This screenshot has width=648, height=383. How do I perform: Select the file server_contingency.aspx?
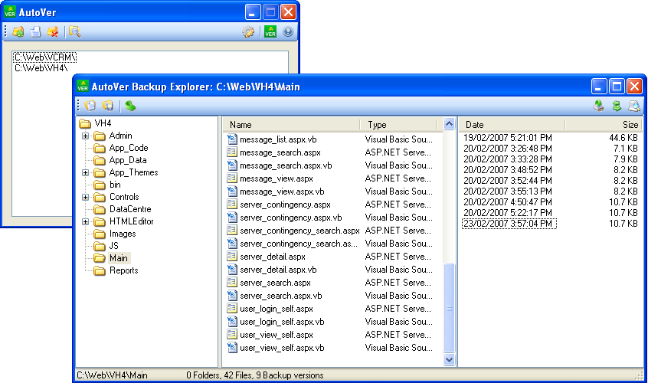tap(285, 205)
